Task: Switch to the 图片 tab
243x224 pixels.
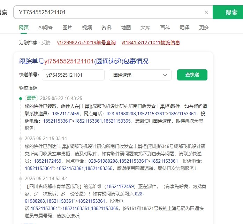Action: click(x=67, y=28)
